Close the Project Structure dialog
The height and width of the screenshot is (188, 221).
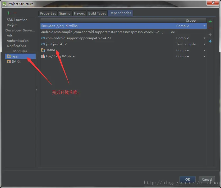click(213, 3)
